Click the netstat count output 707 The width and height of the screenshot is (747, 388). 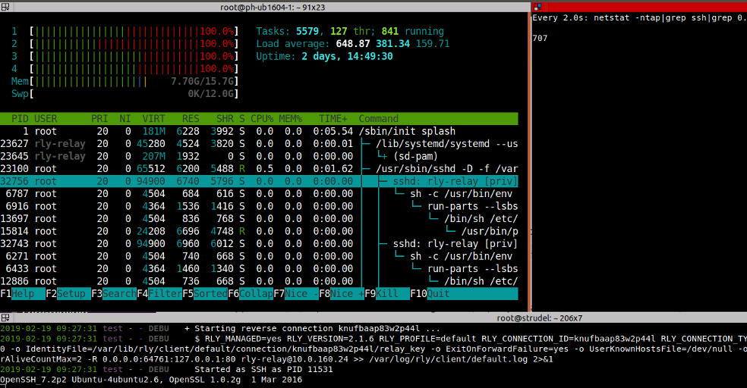tap(540, 38)
